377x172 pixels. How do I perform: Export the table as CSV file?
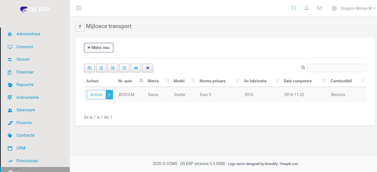point(113,68)
